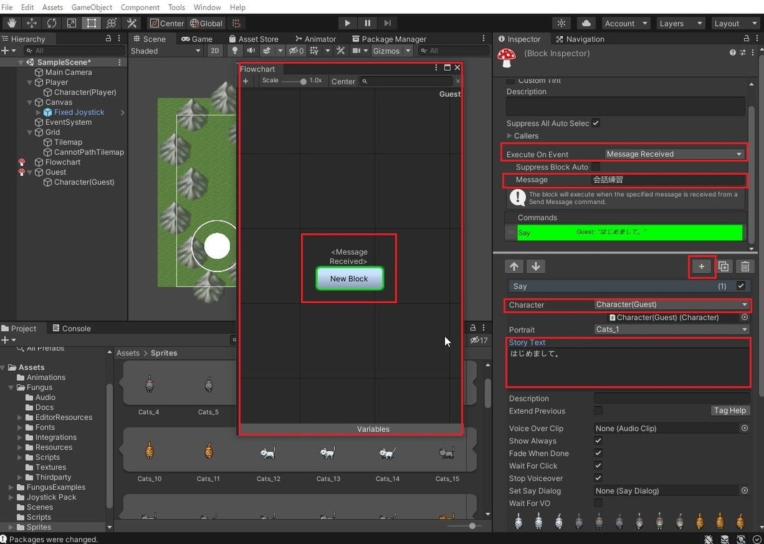Click Center button in Flowchart window
This screenshot has width=764, height=544.
pos(343,81)
